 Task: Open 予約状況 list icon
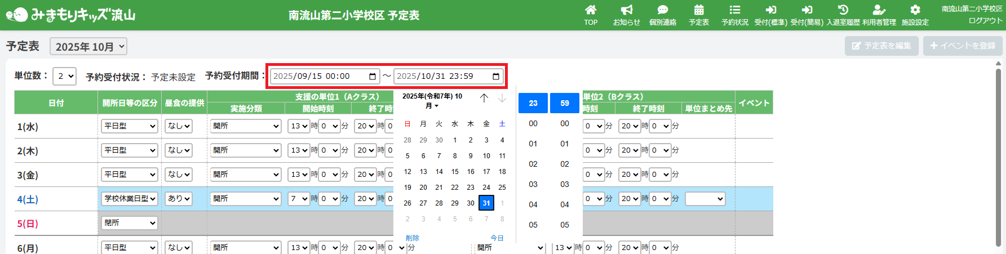click(x=734, y=10)
